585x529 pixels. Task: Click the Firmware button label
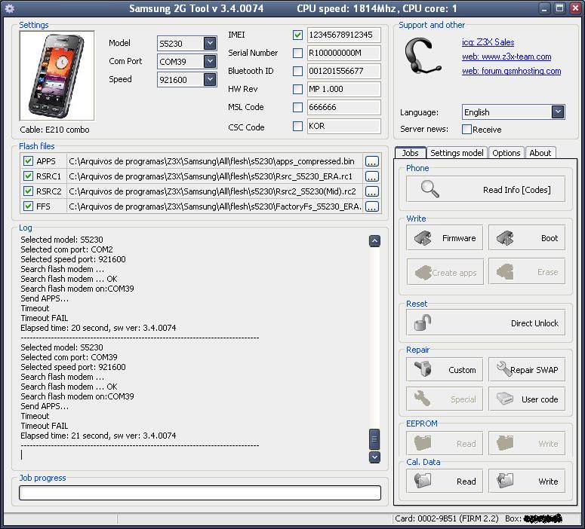coord(459,238)
